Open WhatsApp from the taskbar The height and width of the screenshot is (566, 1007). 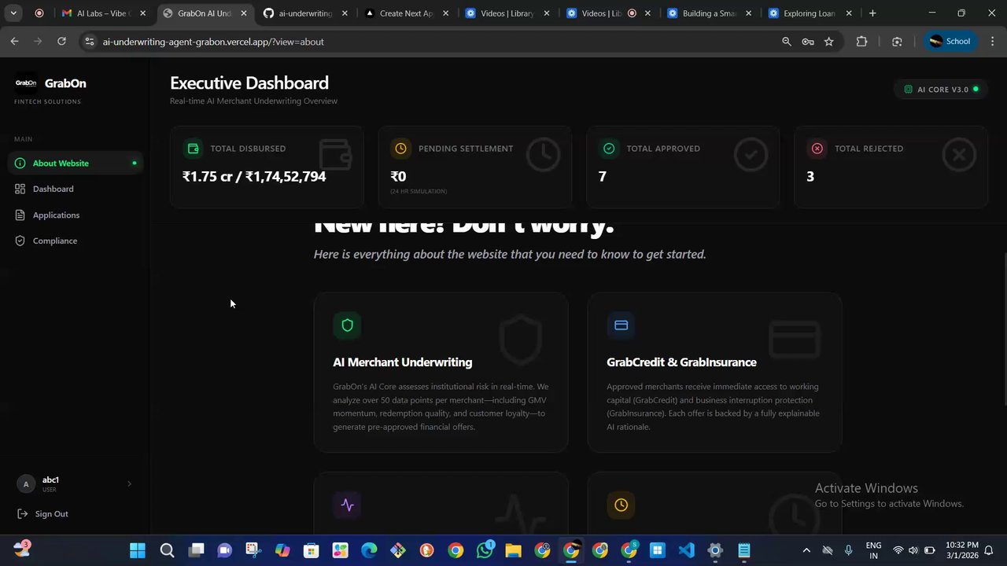pyautogui.click(x=485, y=550)
